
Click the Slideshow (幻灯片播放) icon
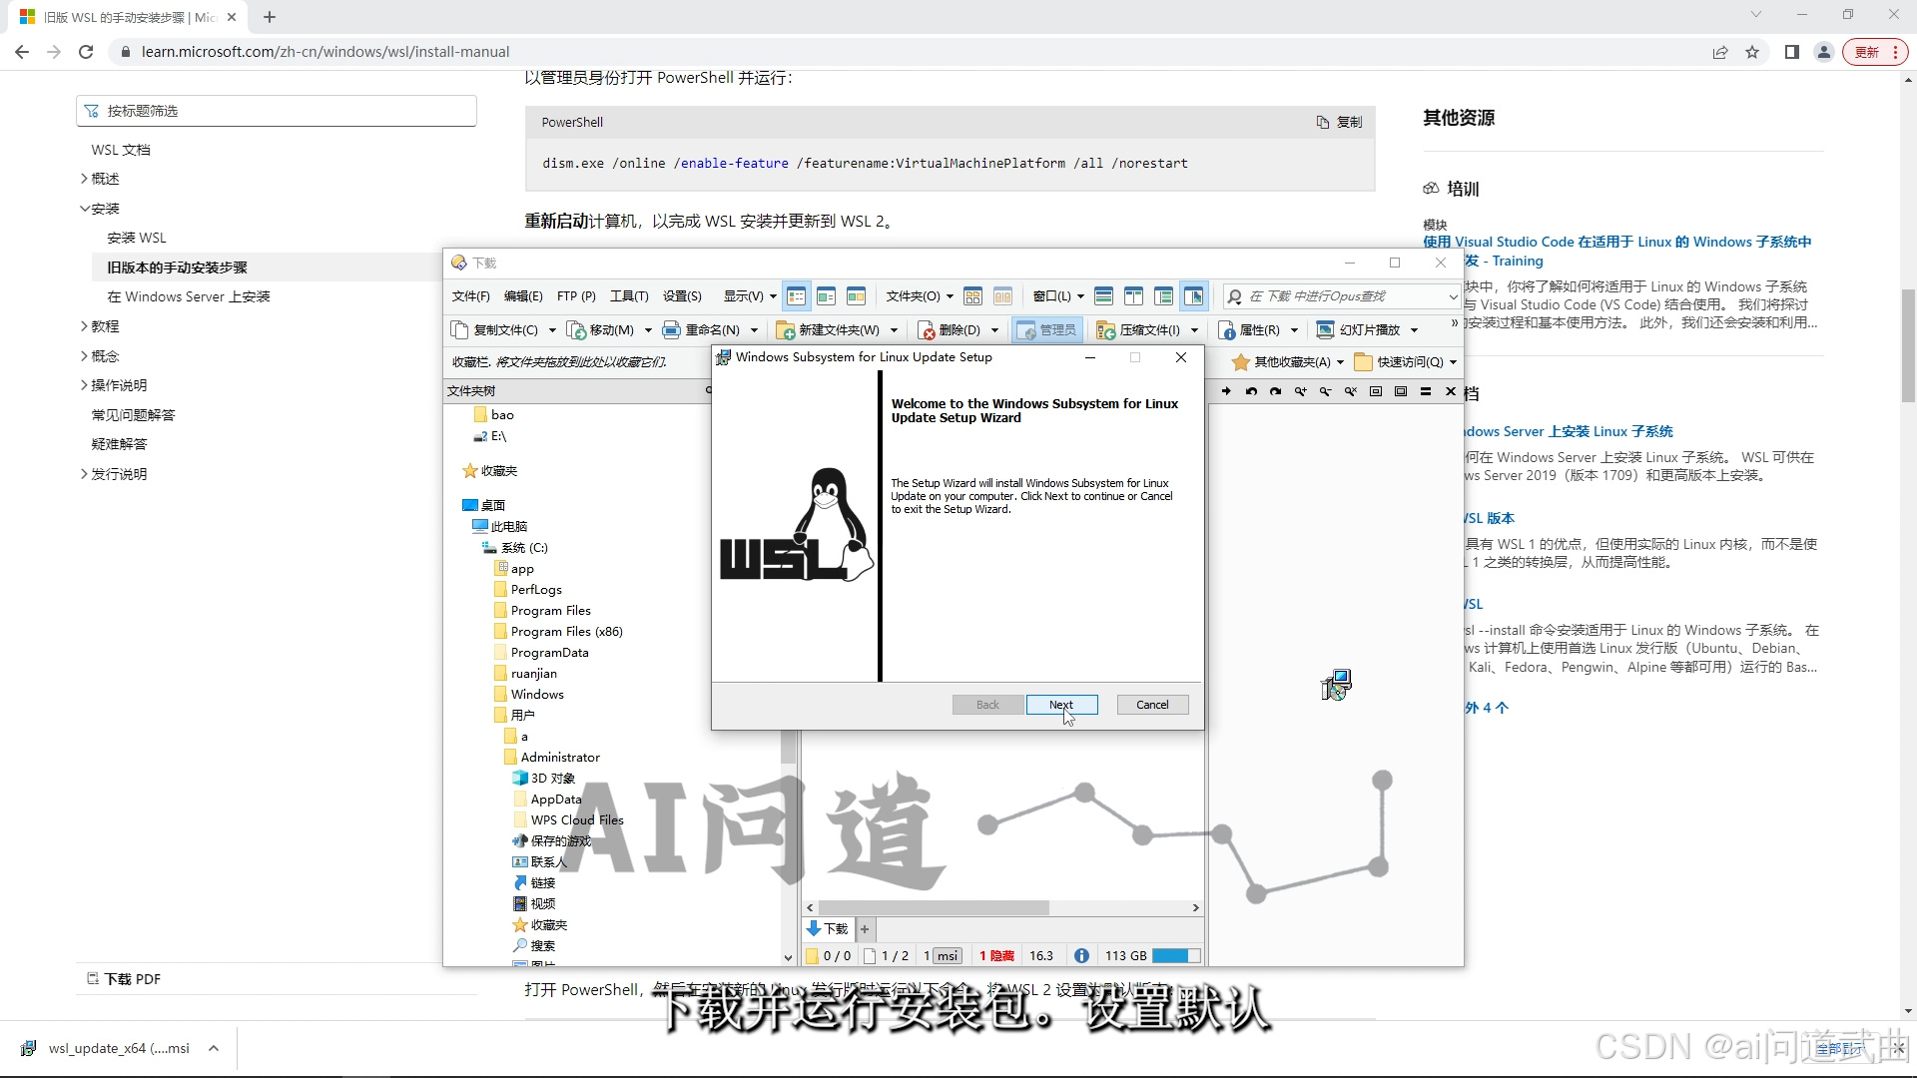pyautogui.click(x=1325, y=330)
